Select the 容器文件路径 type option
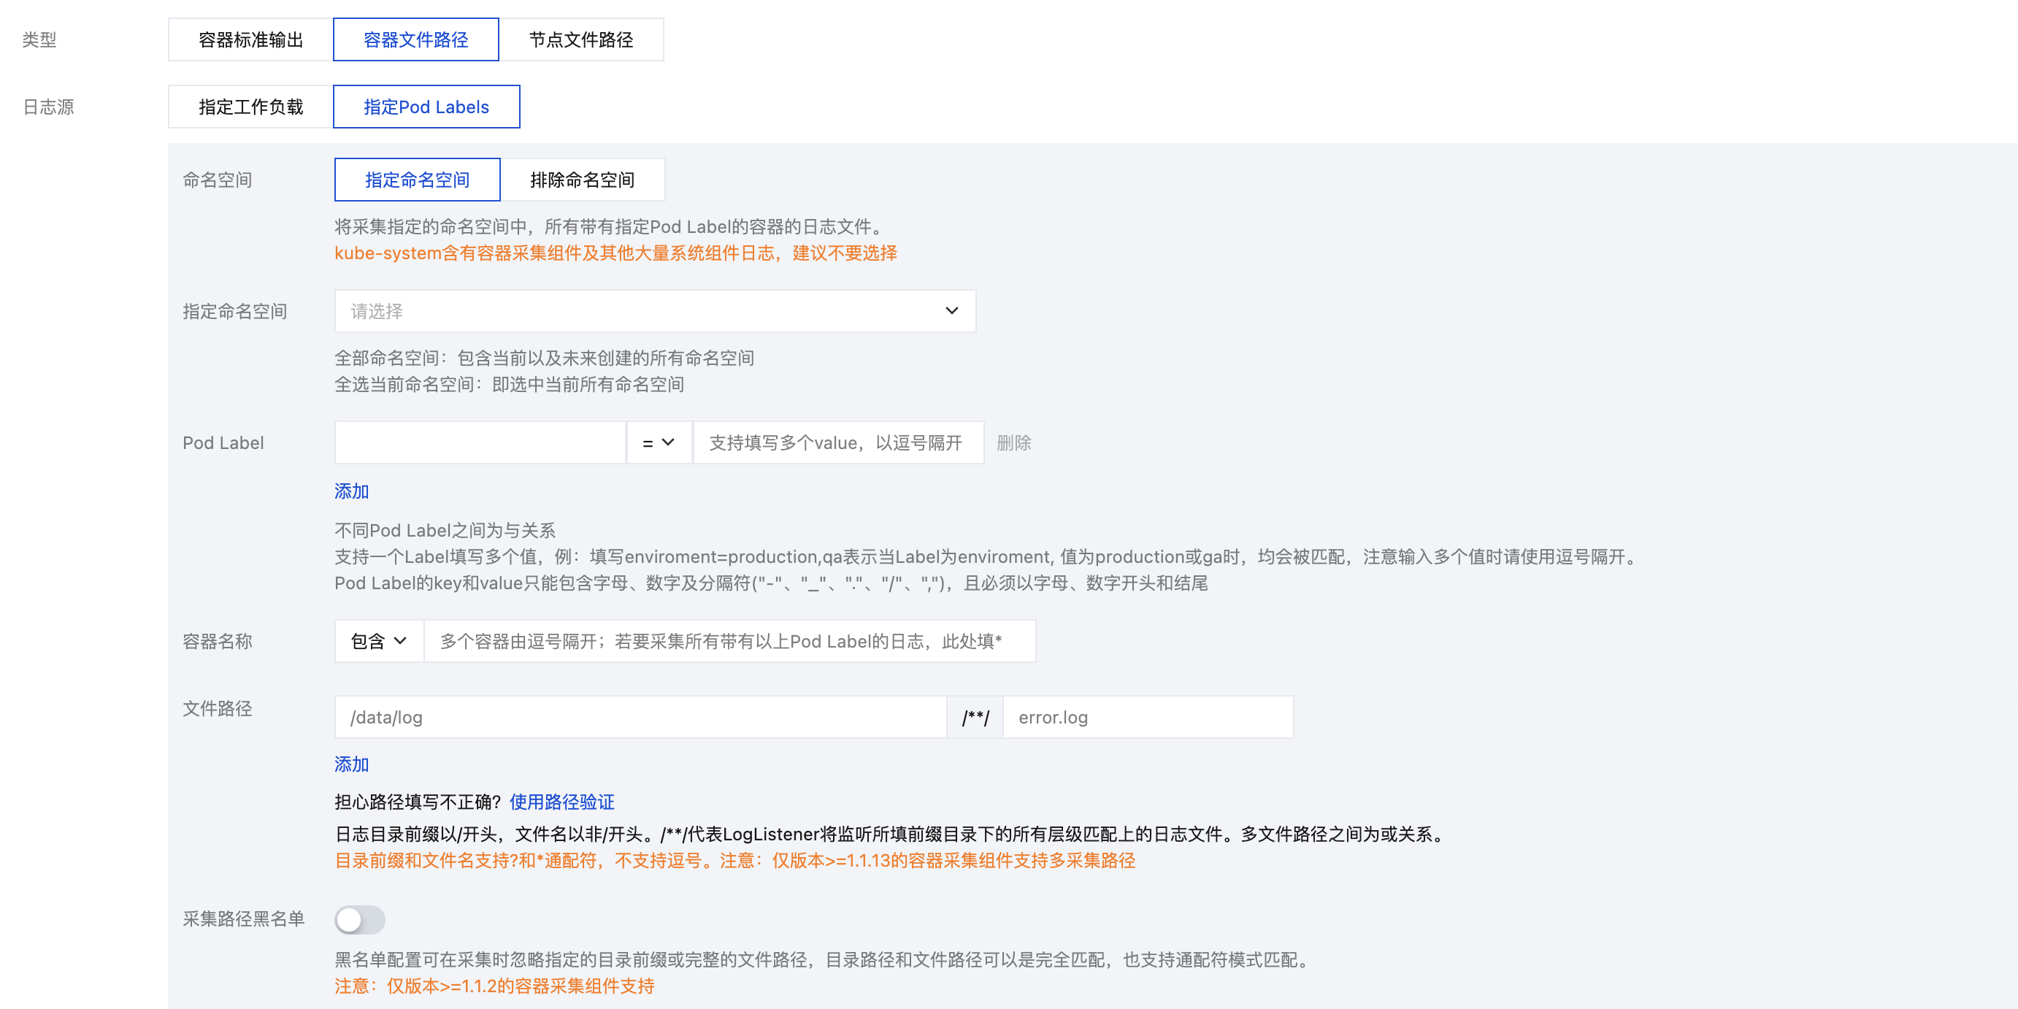Viewport: 2018px width, 1009px height. tap(415, 40)
